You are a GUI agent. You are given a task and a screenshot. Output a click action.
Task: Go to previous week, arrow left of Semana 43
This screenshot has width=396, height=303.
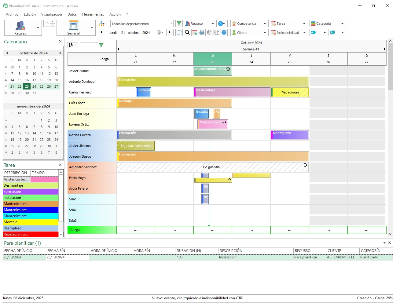119,49
